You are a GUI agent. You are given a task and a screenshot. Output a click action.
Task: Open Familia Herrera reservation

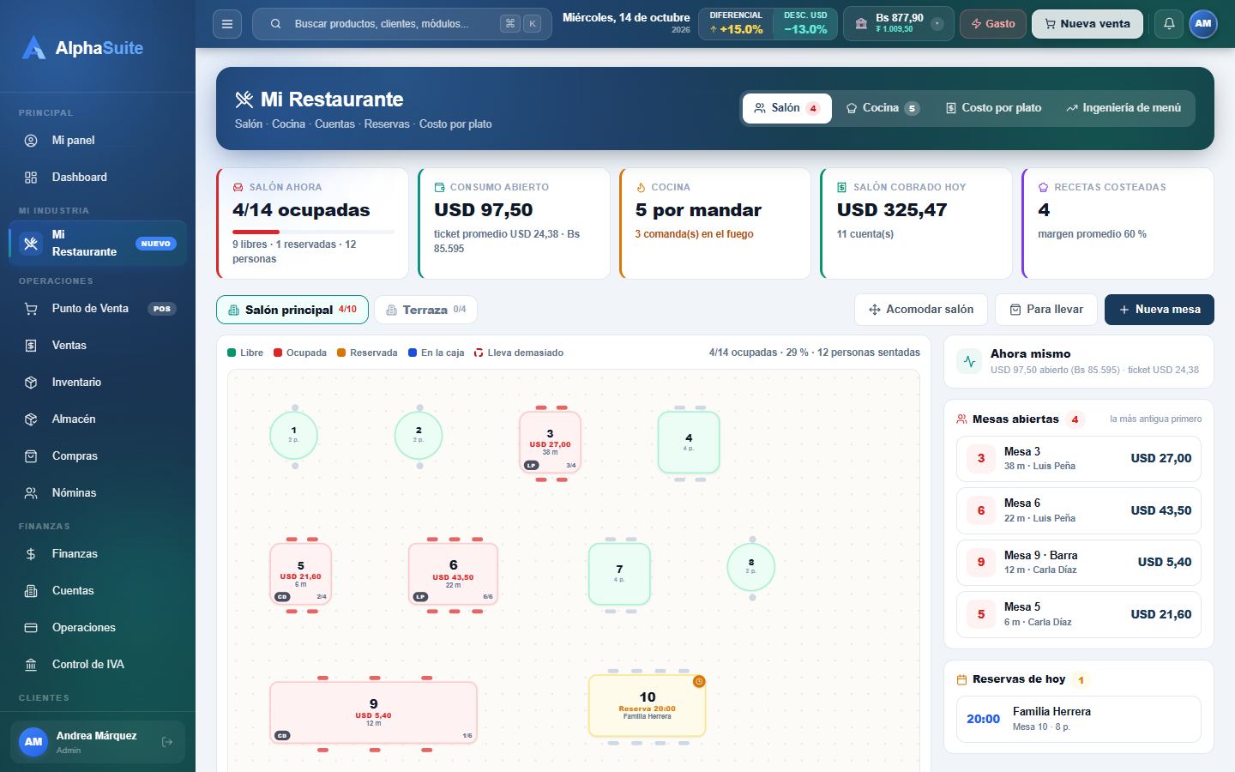click(1079, 719)
